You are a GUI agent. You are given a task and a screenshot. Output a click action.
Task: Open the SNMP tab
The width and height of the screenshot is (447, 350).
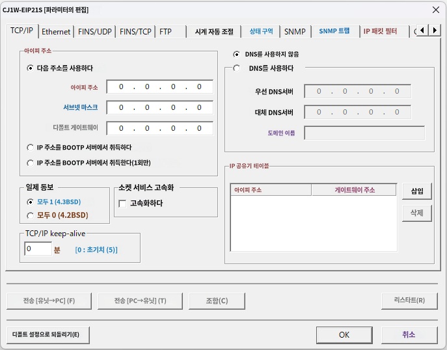click(295, 32)
